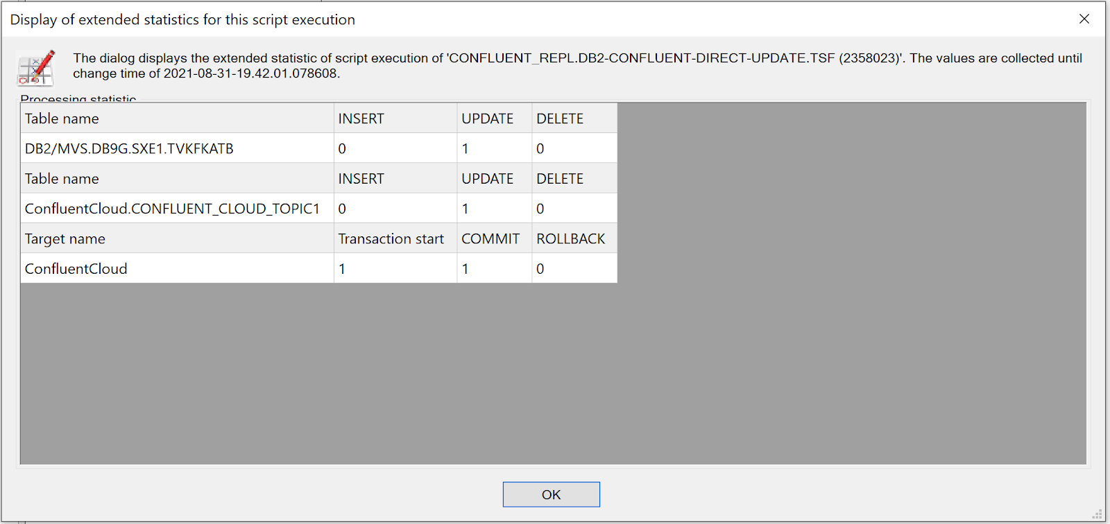Select INSERT value 0 in CONFLUENT_CLOUD_TOPIC1 row
This screenshot has width=1110, height=524.
(395, 209)
